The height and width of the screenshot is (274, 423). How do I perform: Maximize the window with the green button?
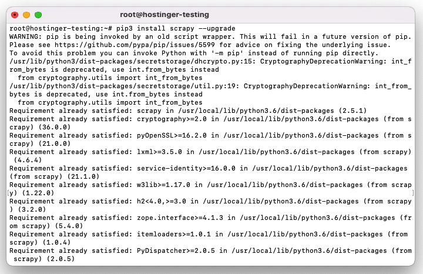(x=38, y=15)
